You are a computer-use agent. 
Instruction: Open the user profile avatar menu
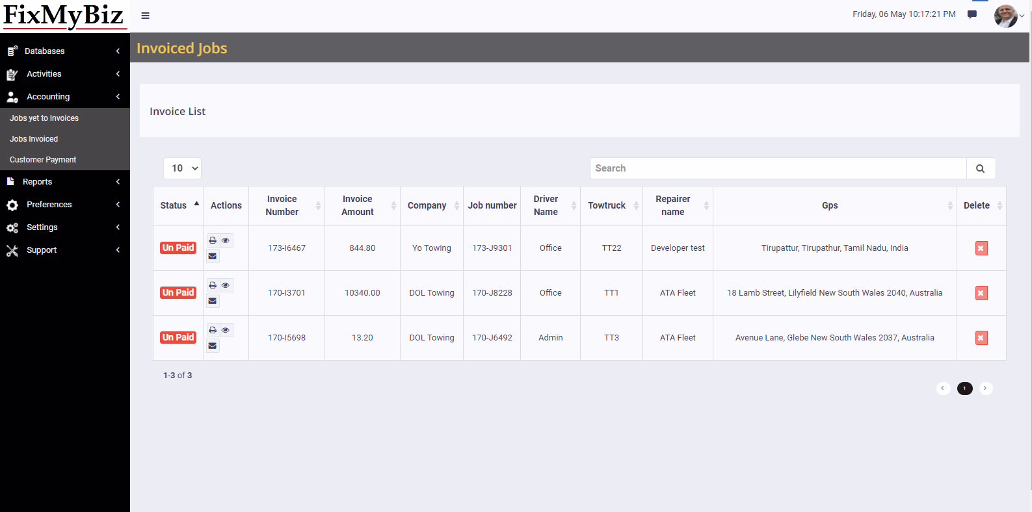(x=1006, y=16)
